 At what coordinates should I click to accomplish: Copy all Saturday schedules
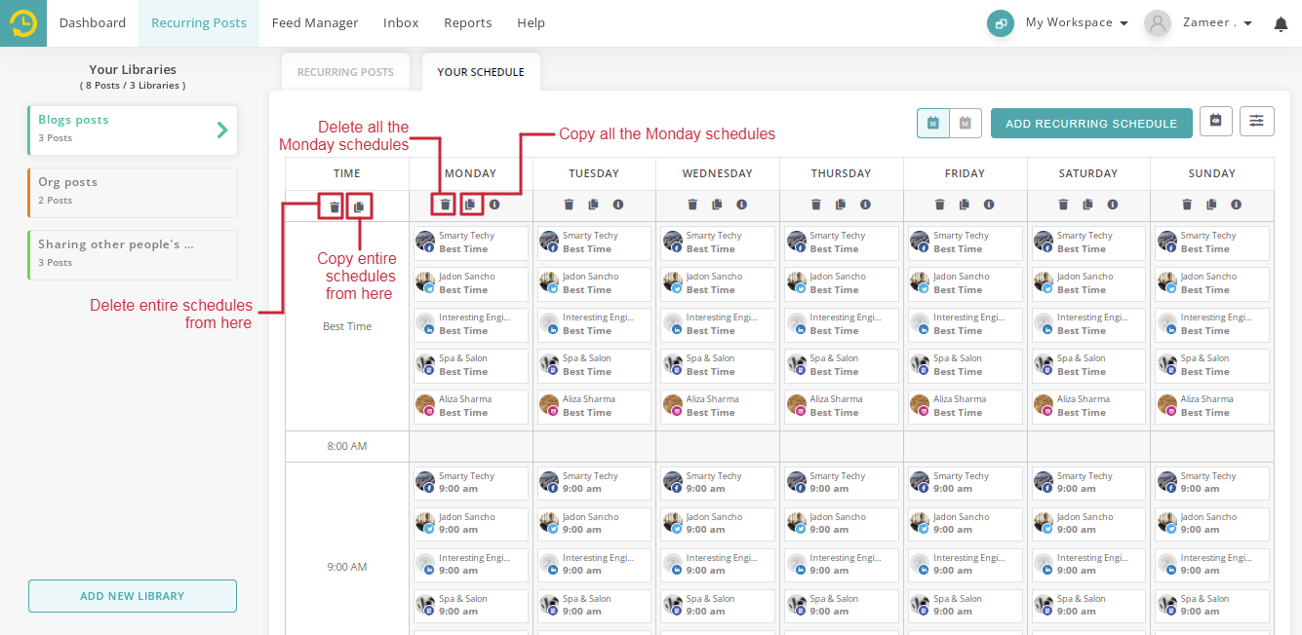(1088, 205)
